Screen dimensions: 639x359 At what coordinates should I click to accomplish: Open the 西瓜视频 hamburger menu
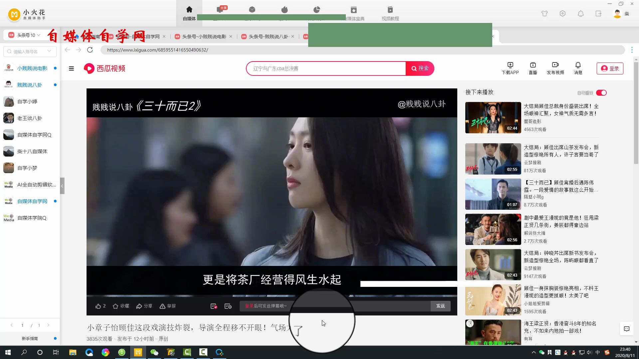click(71, 68)
